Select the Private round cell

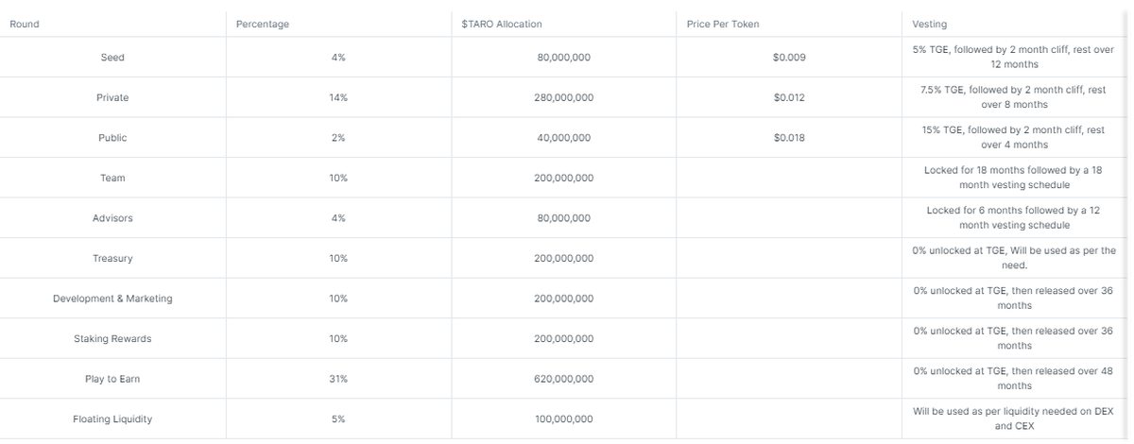[112, 97]
